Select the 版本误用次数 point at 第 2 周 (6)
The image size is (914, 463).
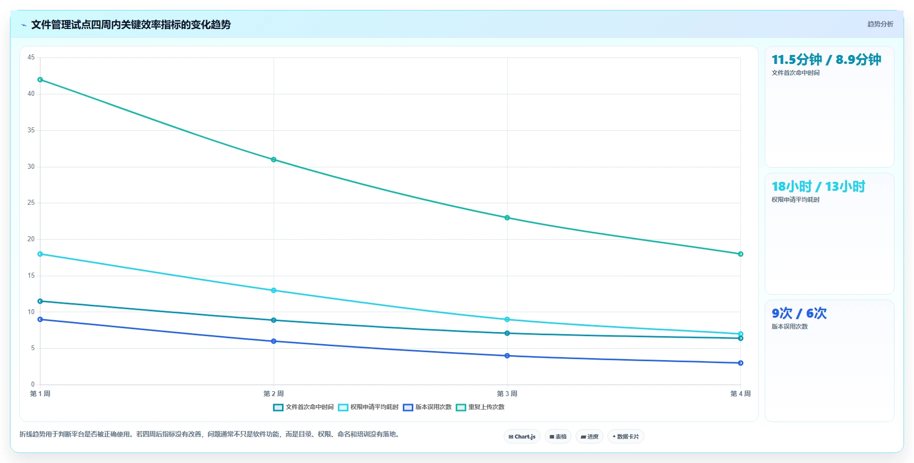[274, 341]
